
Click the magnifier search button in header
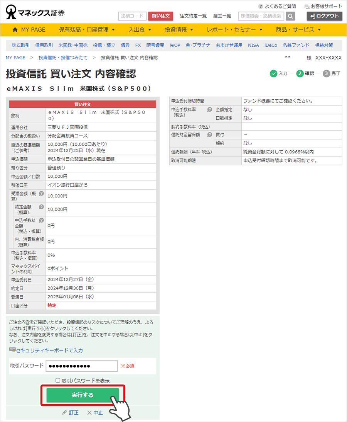[x=290, y=16]
